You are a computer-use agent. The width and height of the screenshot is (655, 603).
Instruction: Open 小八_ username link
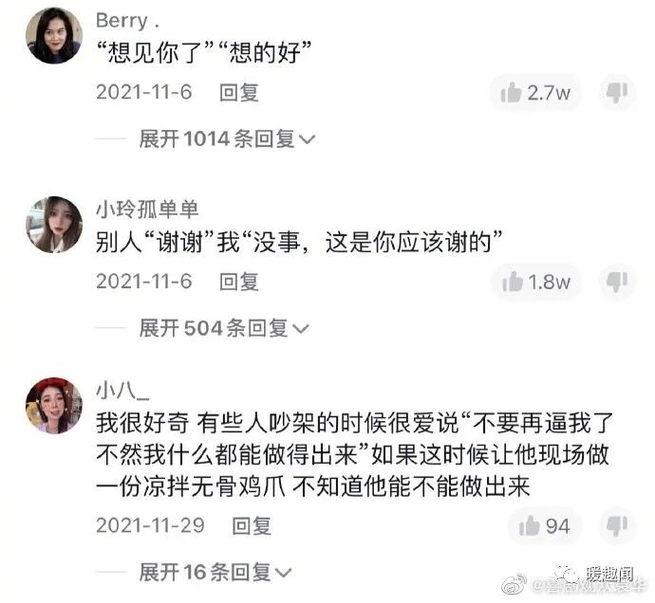[122, 392]
